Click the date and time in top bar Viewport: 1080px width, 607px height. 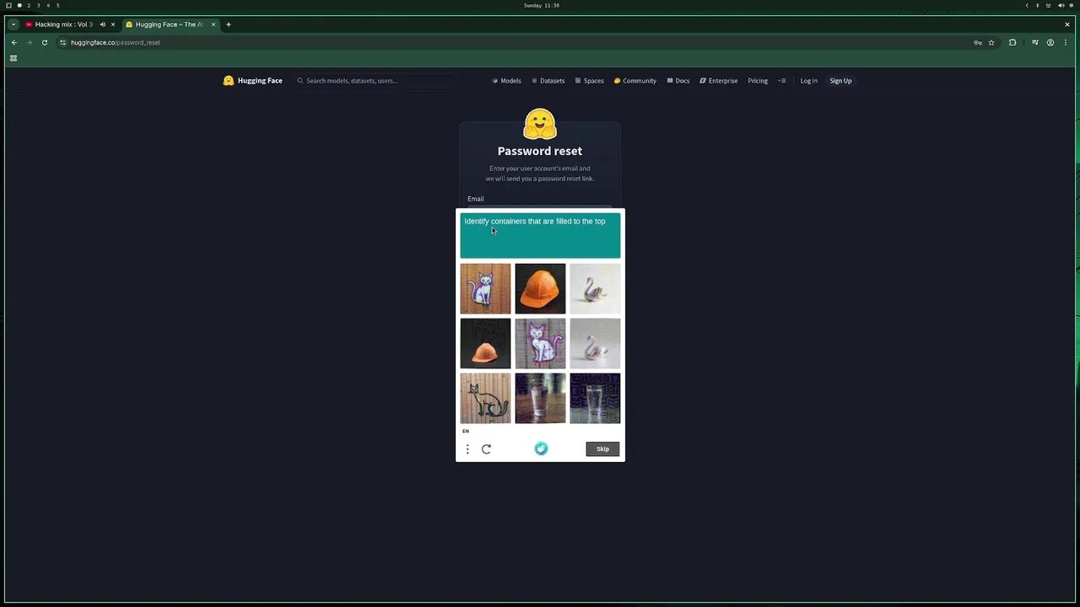pos(541,5)
